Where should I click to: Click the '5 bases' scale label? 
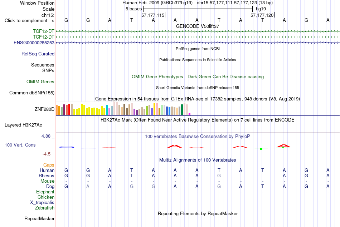(x=133, y=9)
